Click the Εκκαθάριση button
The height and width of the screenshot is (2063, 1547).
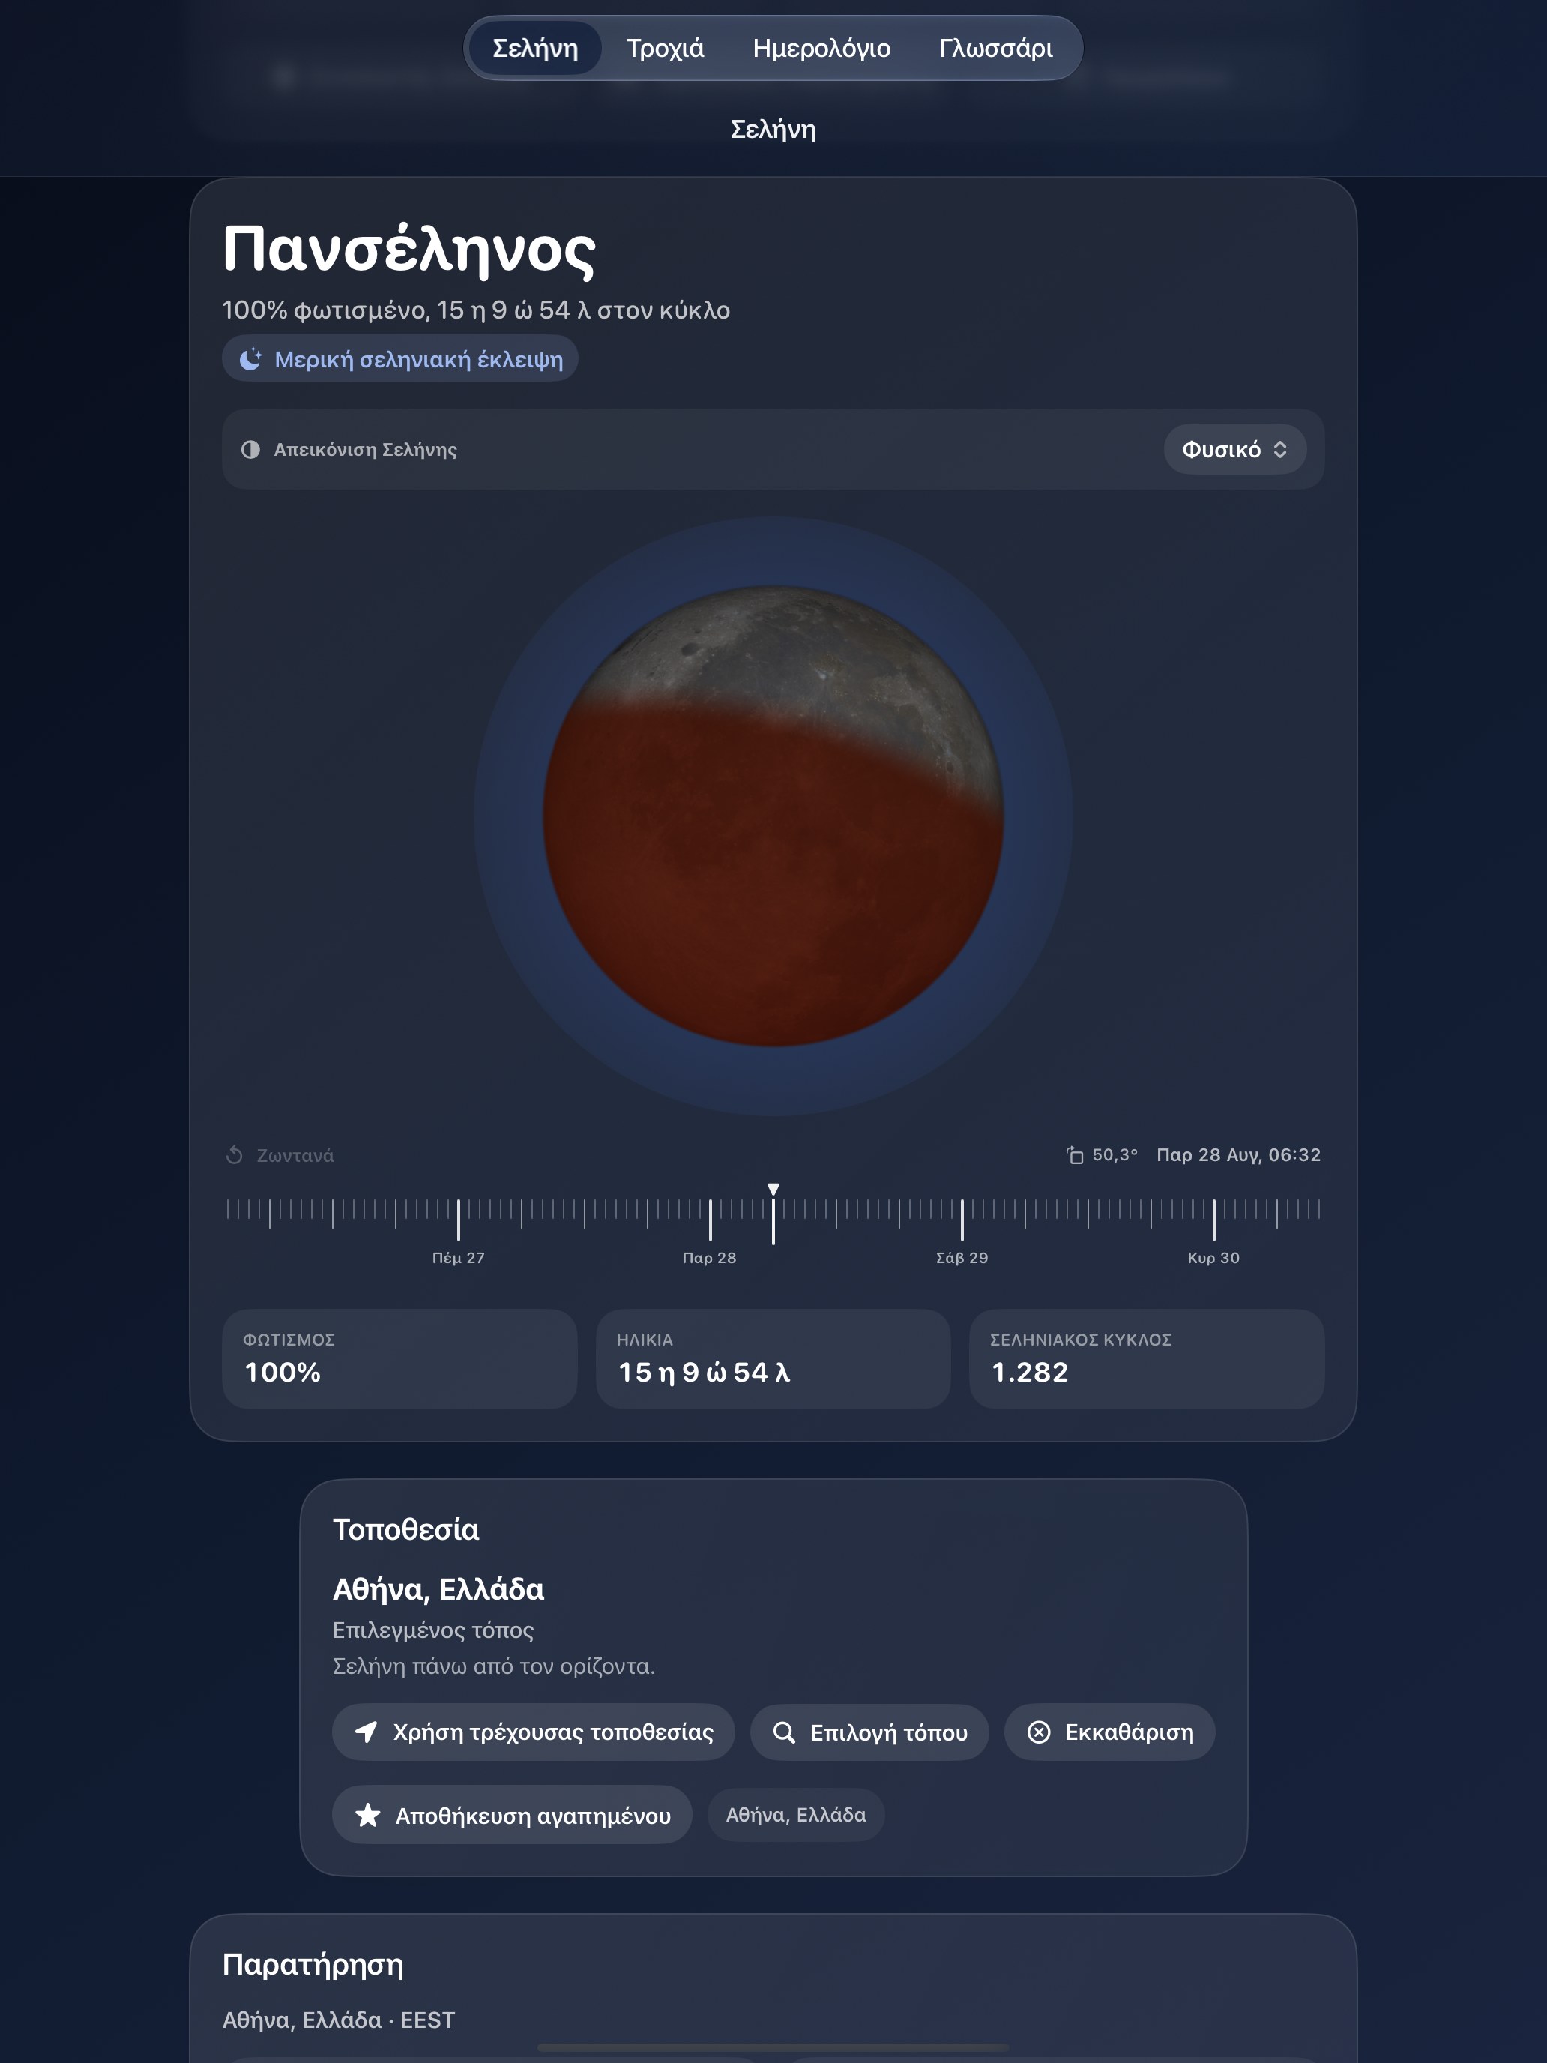(1110, 1733)
